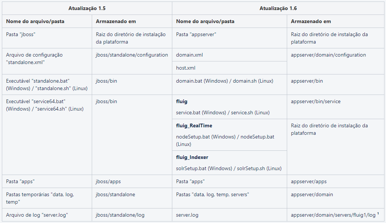Select the Pasta "appserver" cell

pyautogui.click(x=229, y=38)
